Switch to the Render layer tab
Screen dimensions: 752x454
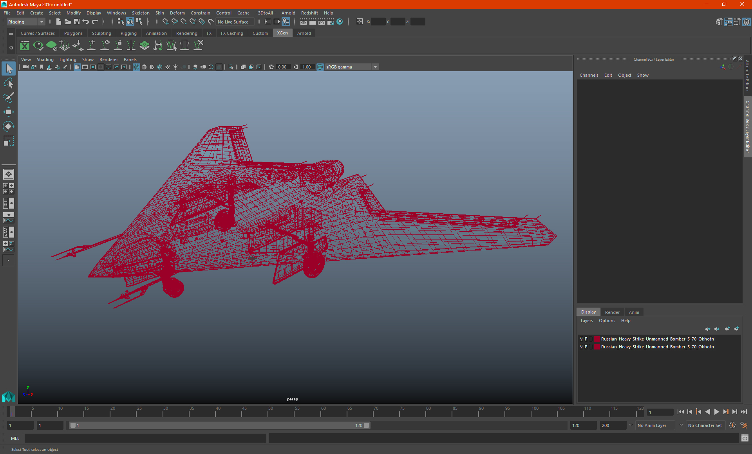[612, 312]
